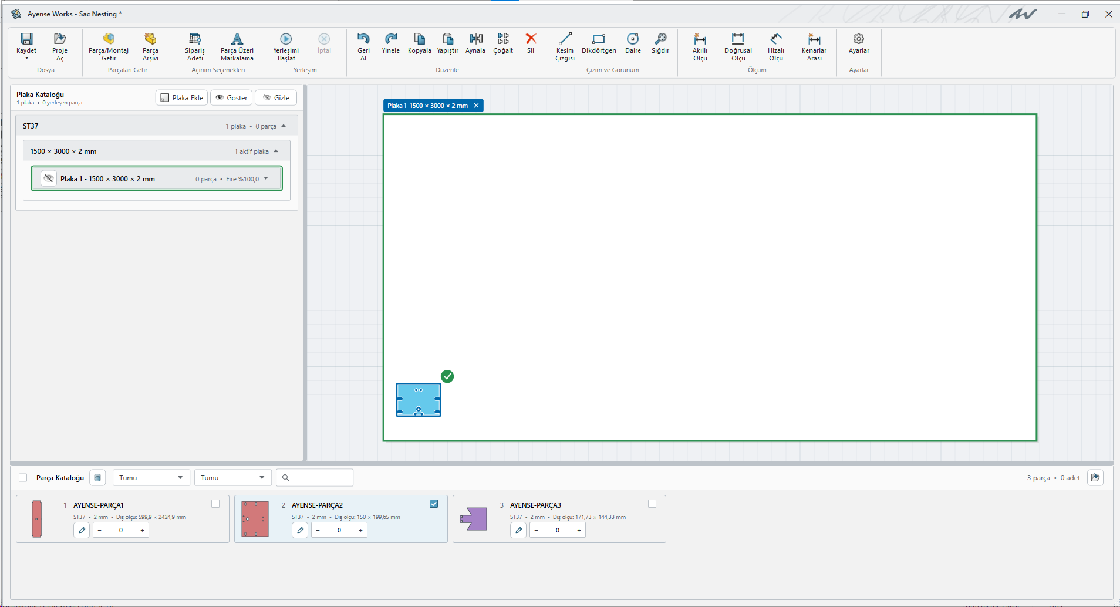1120x607 pixels.
Task: Increase AYENSE-PARÇA3 quantity with plus
Action: point(579,530)
